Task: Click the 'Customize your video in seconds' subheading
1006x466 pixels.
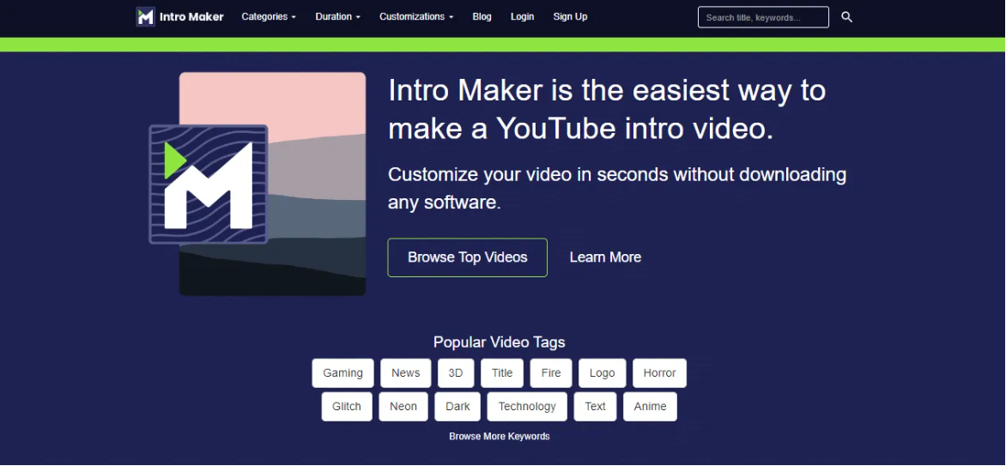Action: [617, 188]
